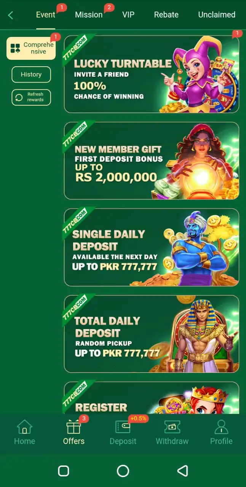Switch to the VIP tab

pos(128,15)
